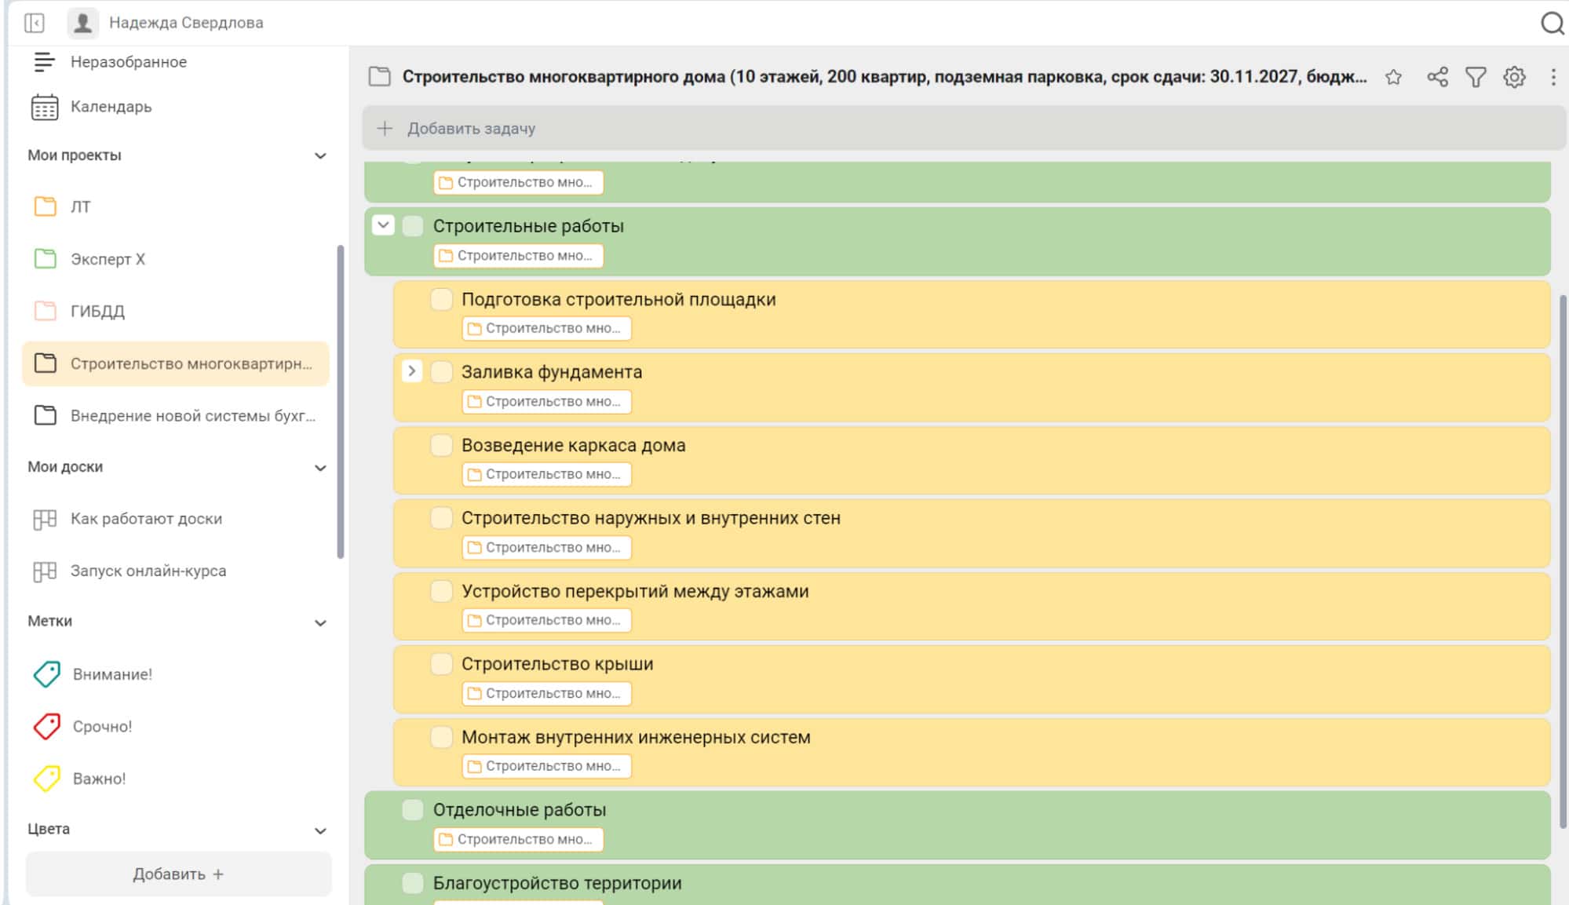Image resolution: width=1569 pixels, height=905 pixels.
Task: Open Неразобранное inbox item
Action: pos(128,62)
